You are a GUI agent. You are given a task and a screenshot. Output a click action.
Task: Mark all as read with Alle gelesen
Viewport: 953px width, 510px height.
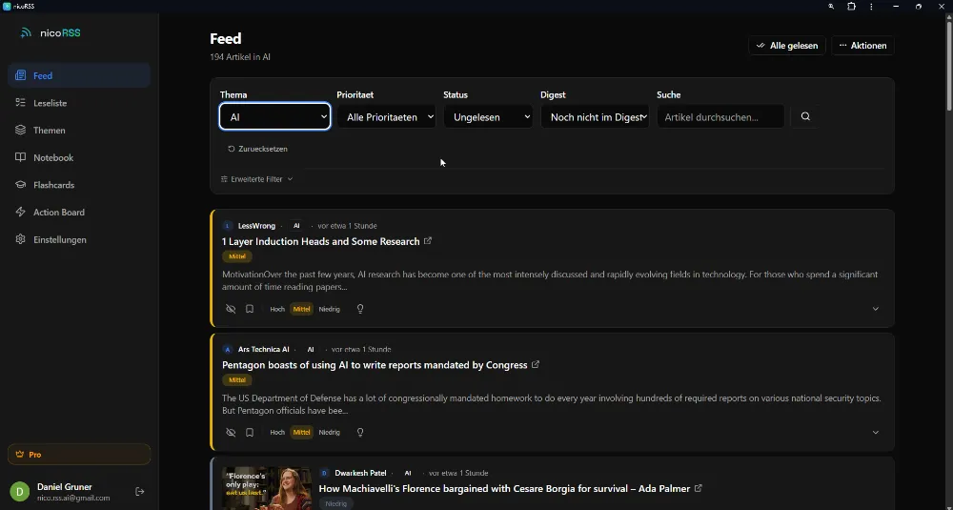tap(787, 46)
